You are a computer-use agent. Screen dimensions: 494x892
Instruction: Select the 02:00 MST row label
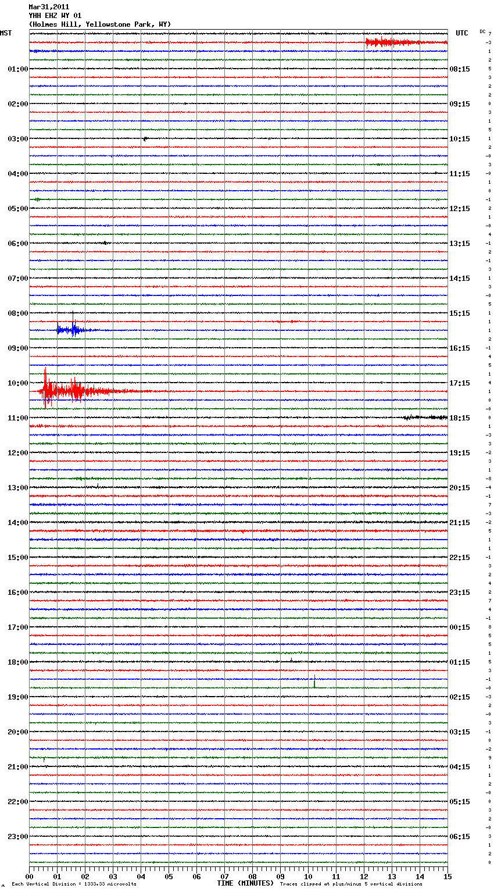[17, 104]
